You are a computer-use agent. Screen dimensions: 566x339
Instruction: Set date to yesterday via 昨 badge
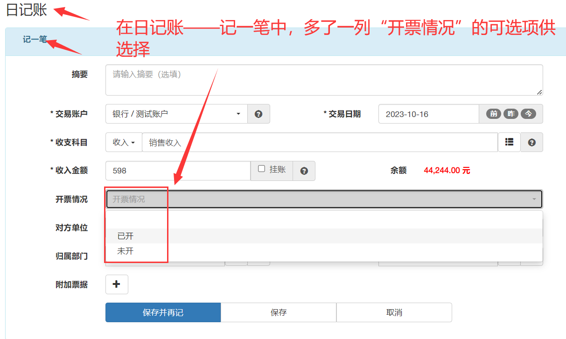[510, 114]
